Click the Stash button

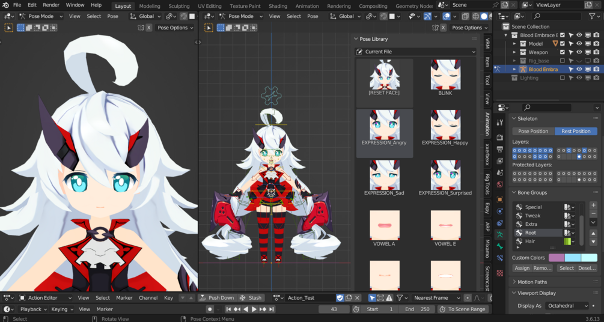coord(251,298)
